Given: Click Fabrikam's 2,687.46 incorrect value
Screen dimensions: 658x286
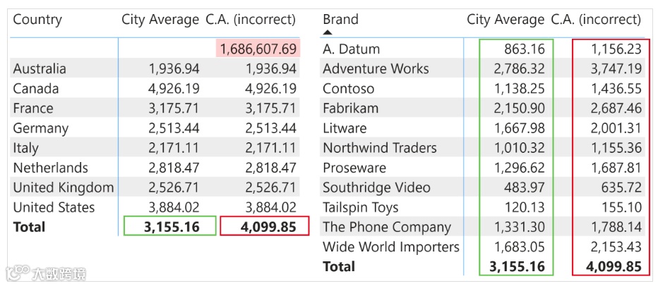Looking at the screenshot, I should tap(614, 108).
